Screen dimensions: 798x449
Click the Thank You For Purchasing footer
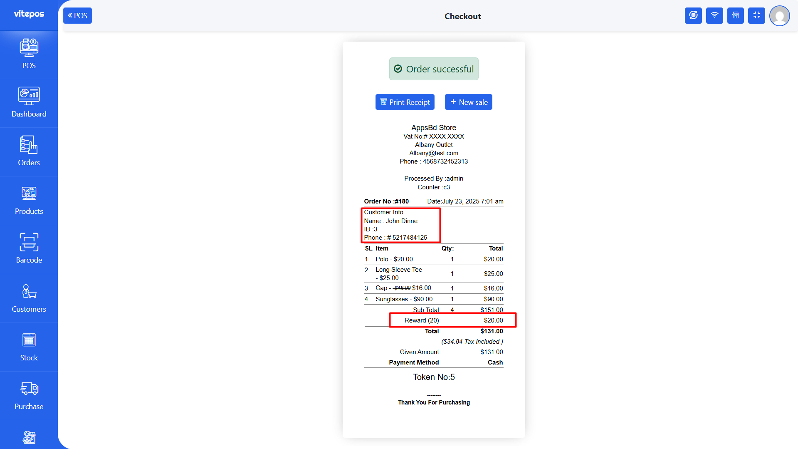(434, 402)
